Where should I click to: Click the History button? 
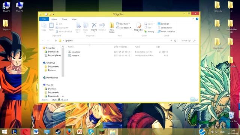(149, 31)
